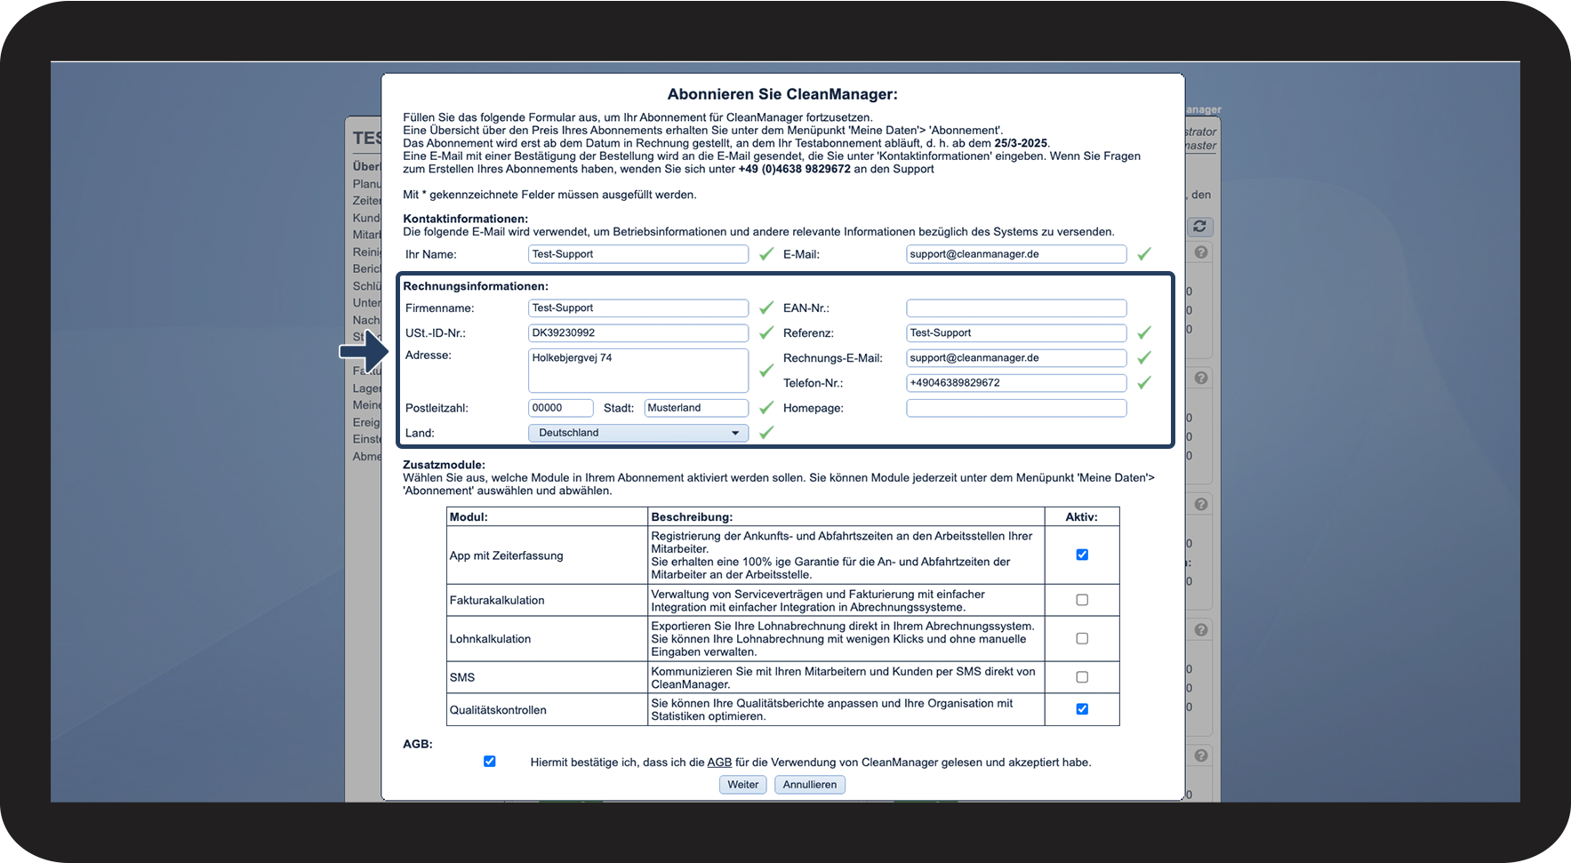This screenshot has height=863, width=1571.
Task: Open the AGB terms link
Action: pyautogui.click(x=719, y=763)
